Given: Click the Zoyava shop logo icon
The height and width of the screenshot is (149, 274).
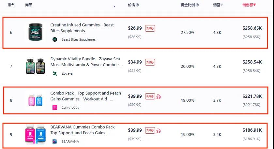Looking at the screenshot, I should tap(55, 74).
